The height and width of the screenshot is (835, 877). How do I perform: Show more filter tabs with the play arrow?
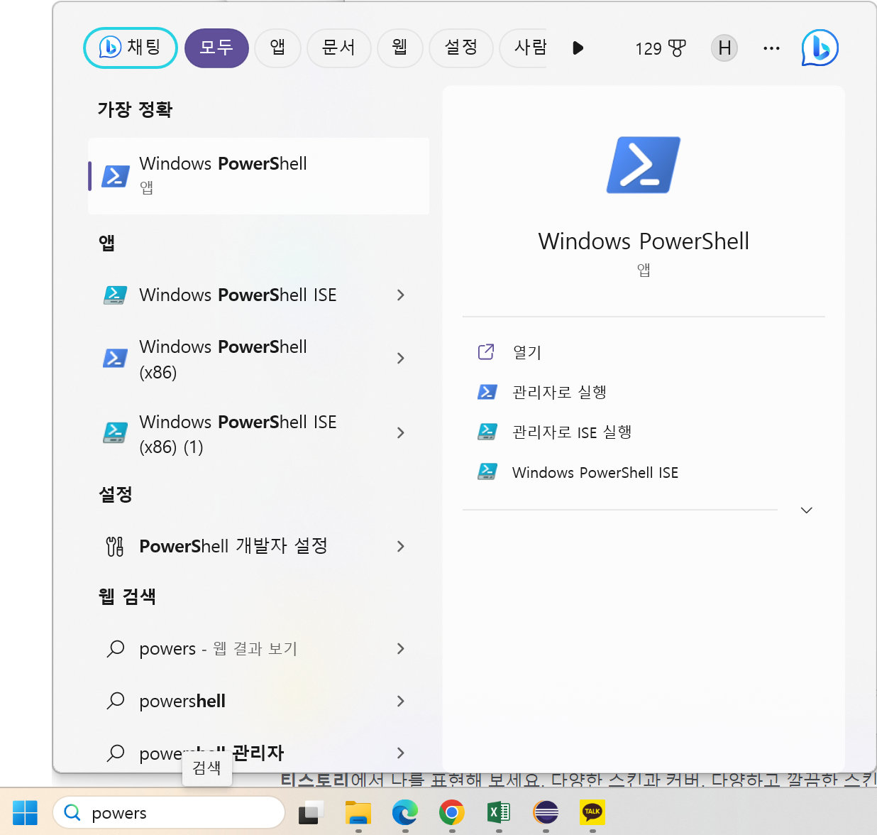click(578, 48)
